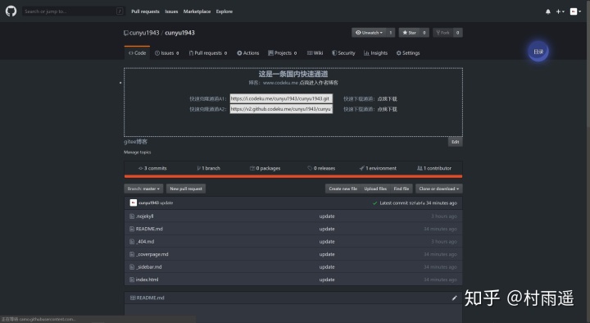This screenshot has height=323, width=590.
Task: Open the user avatar menu
Action: click(575, 11)
